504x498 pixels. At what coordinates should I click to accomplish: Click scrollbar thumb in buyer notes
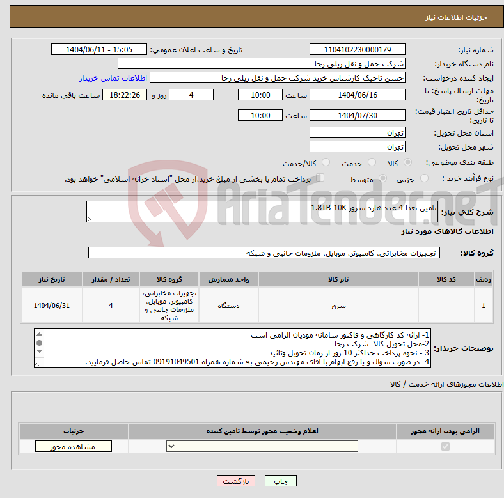tap(39, 343)
